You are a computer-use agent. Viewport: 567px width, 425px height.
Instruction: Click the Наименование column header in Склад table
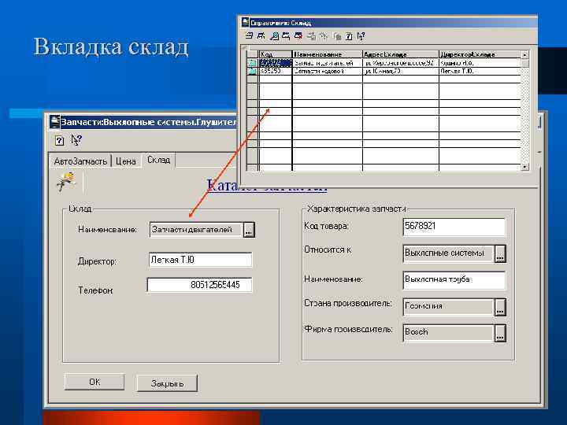[328, 54]
